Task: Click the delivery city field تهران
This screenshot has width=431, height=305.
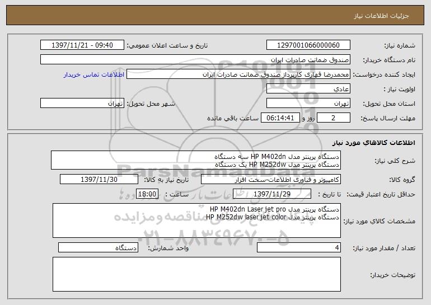Action: (x=82, y=104)
